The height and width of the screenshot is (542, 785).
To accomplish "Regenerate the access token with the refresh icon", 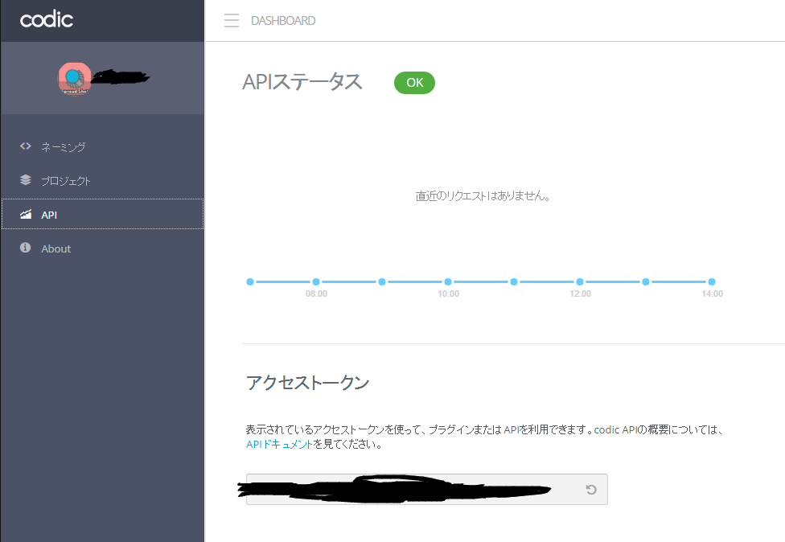I will click(x=593, y=489).
